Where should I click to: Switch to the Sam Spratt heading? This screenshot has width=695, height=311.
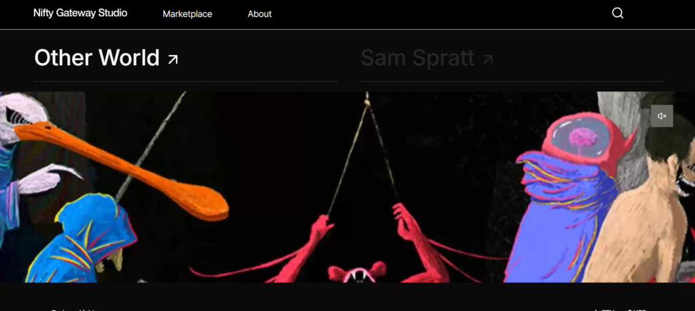pos(417,58)
